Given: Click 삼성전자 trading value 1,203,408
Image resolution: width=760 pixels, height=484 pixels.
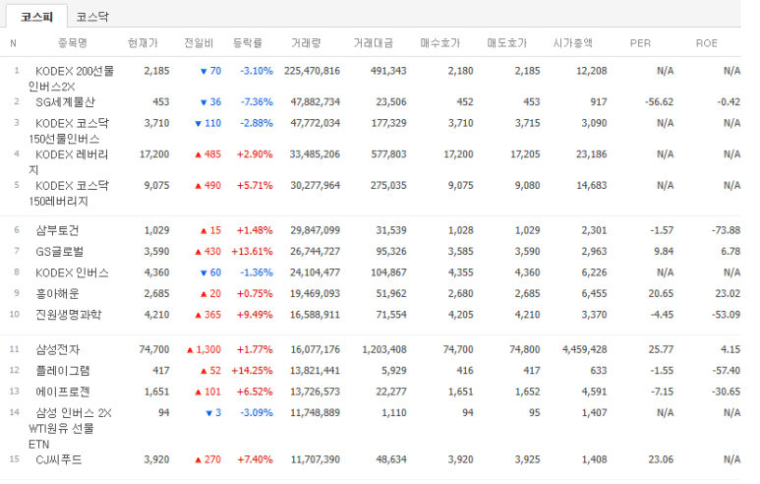Looking at the screenshot, I should click(384, 349).
